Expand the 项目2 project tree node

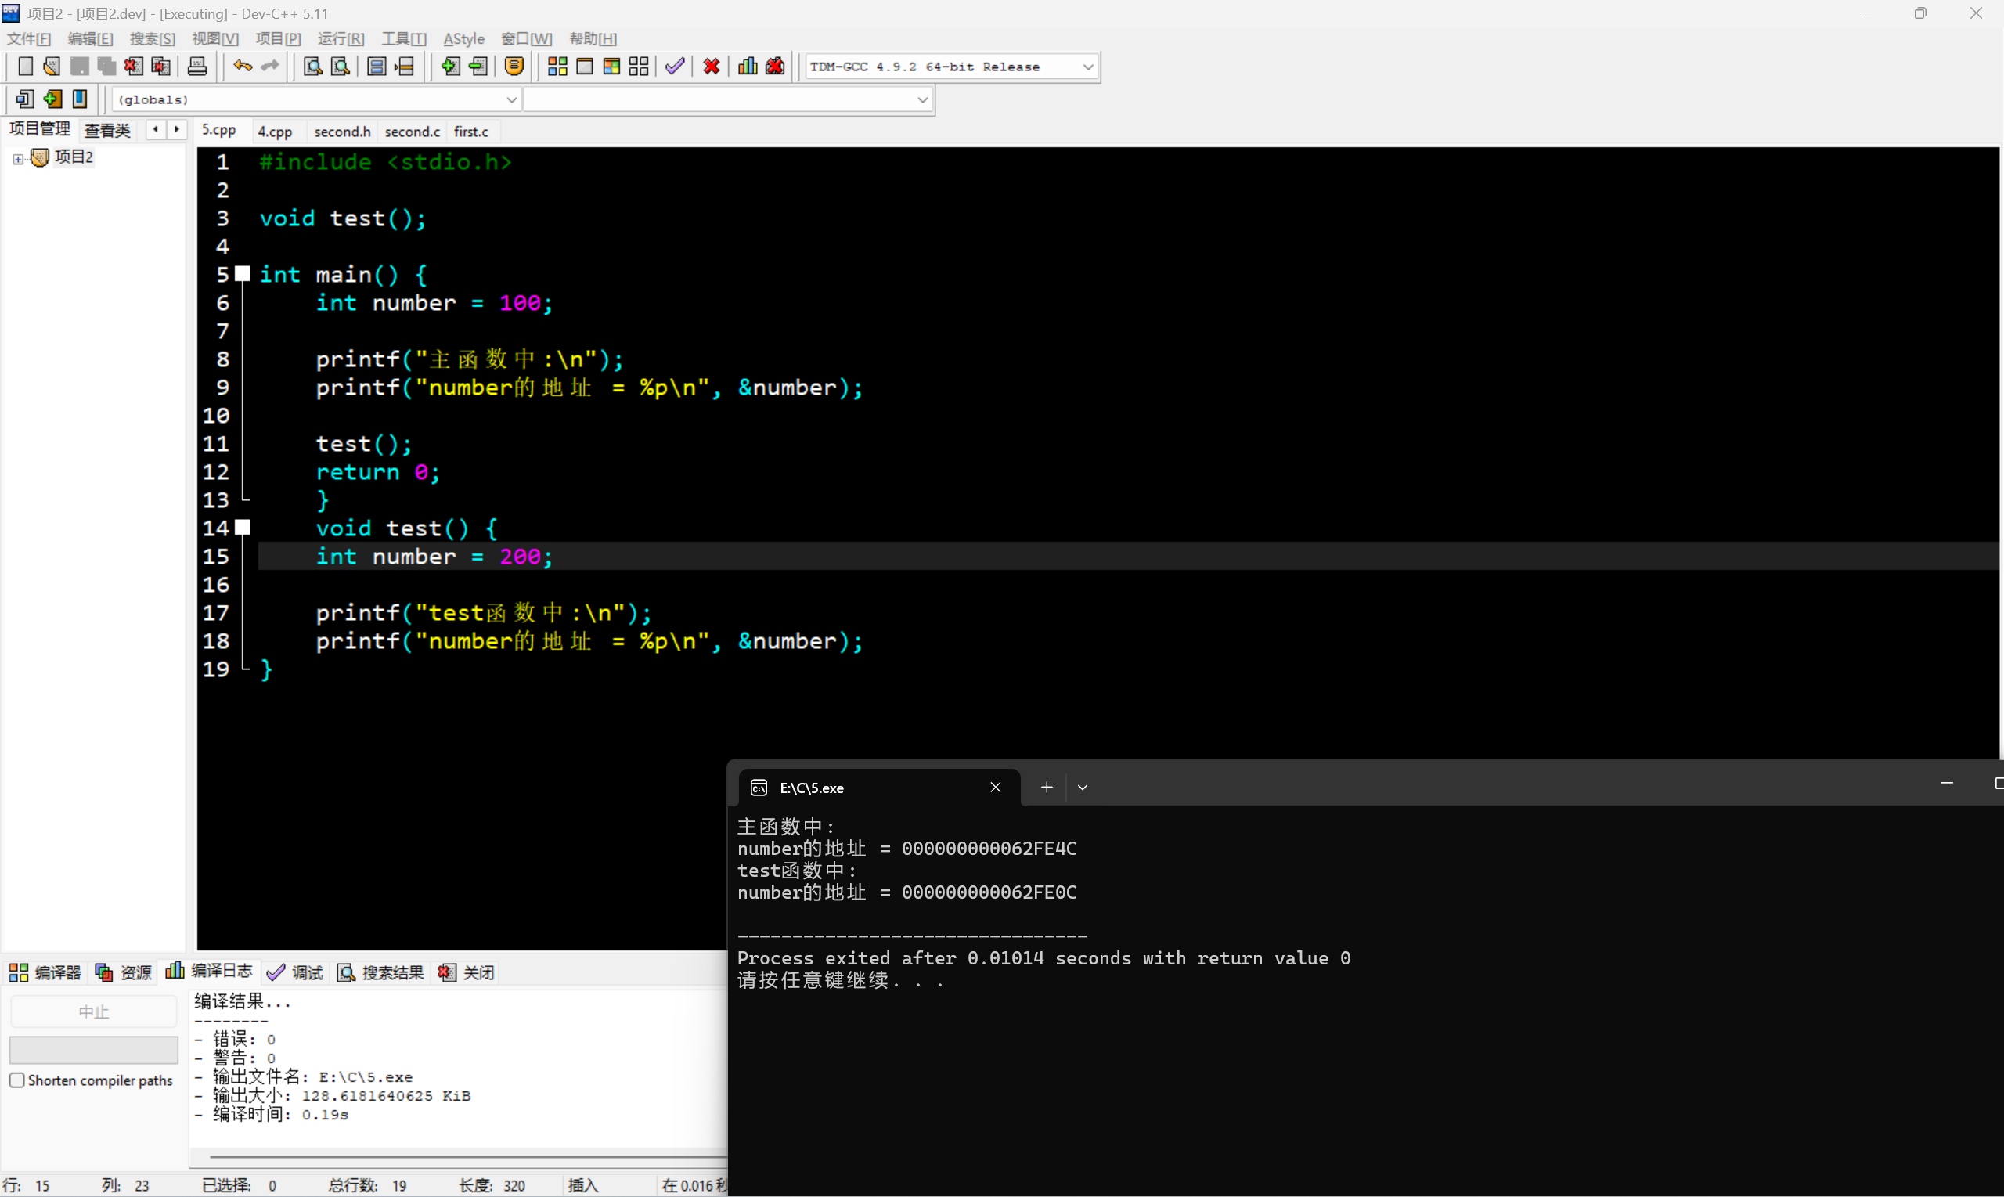[18, 159]
